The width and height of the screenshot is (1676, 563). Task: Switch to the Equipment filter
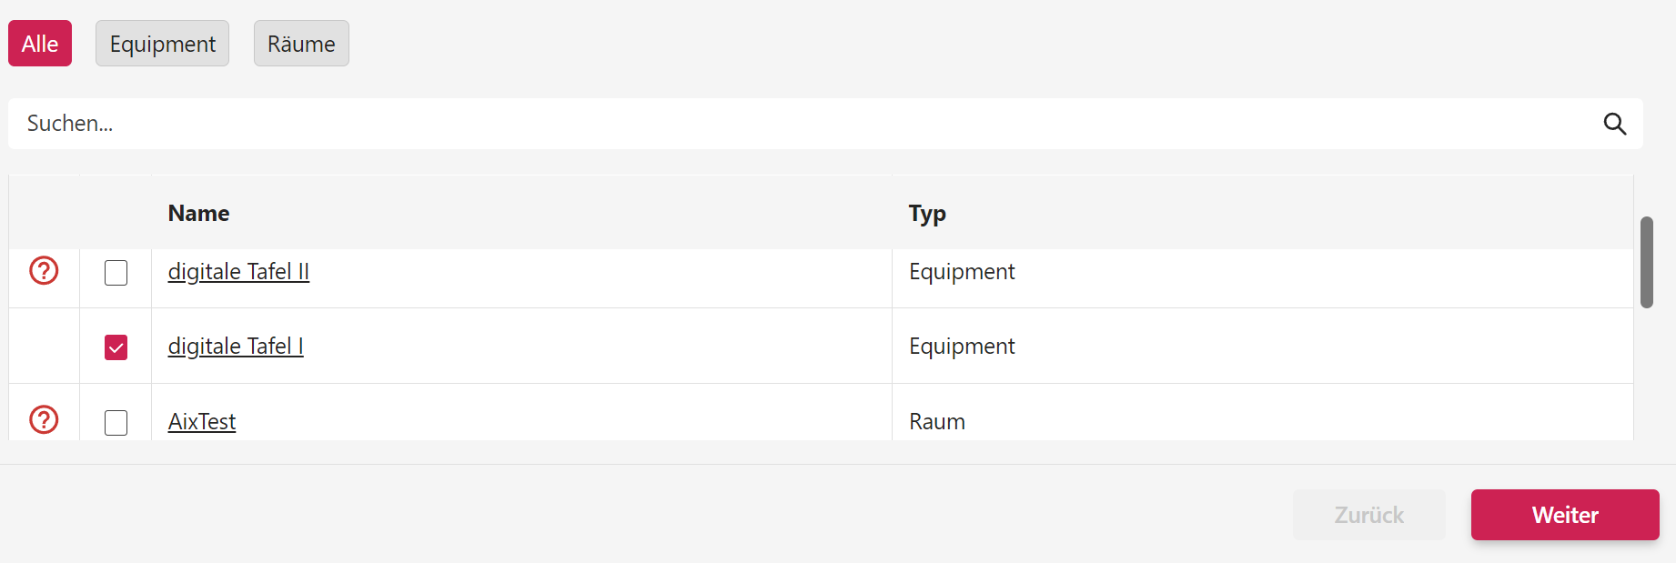coord(162,44)
